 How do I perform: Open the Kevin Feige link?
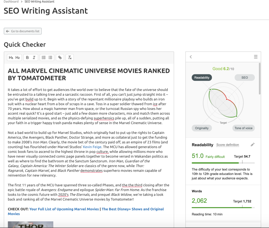click(92, 147)
